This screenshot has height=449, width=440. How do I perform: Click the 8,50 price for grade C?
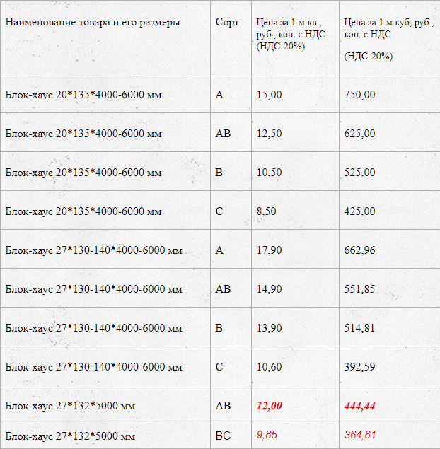(x=266, y=211)
